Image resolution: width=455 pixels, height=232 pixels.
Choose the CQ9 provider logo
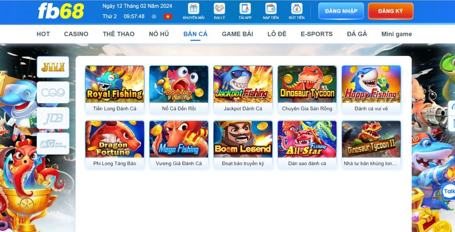53,93
